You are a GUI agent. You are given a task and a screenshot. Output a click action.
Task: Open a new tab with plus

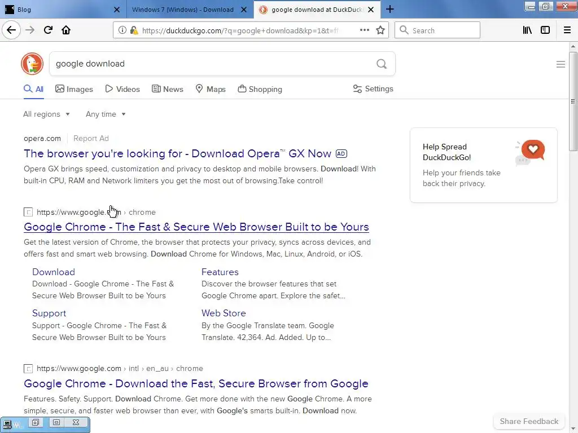389,9
